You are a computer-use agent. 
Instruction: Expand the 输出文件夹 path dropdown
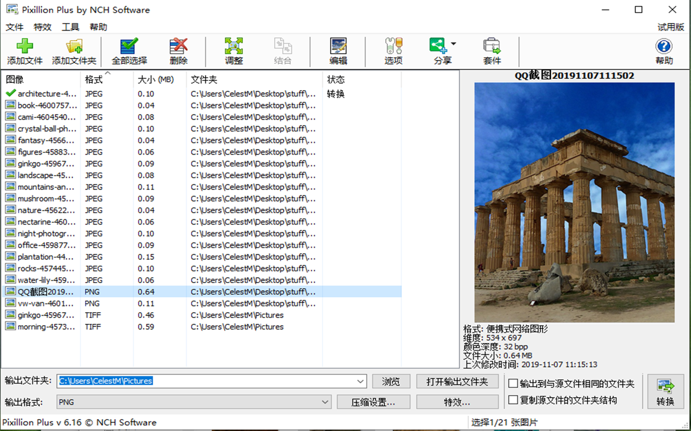[x=361, y=381]
